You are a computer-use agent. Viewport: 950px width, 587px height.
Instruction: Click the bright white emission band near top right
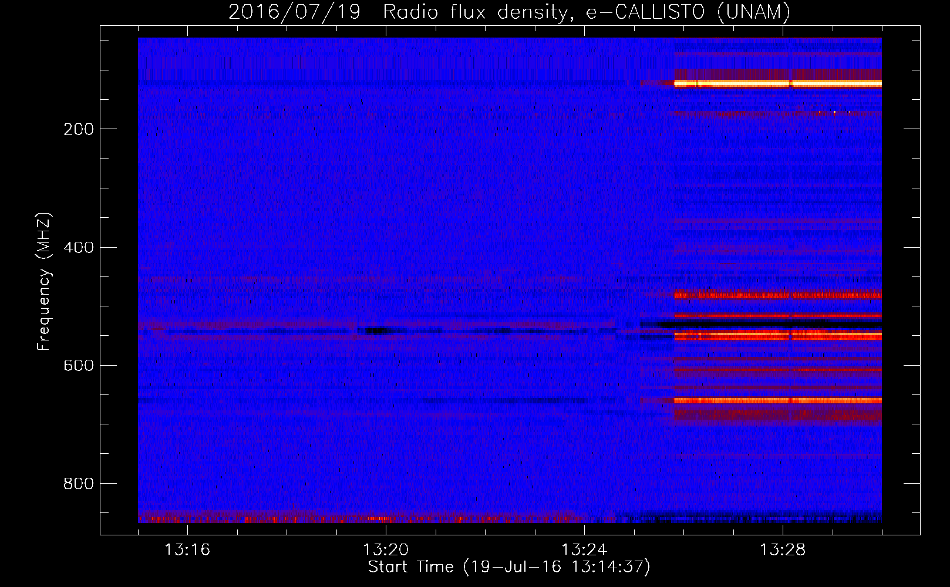click(778, 84)
